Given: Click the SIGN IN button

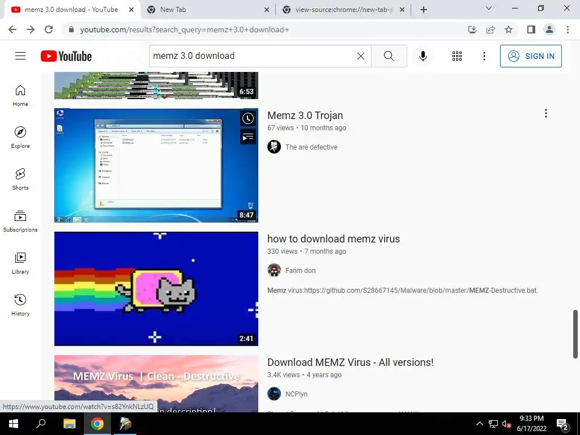Looking at the screenshot, I should click(531, 56).
